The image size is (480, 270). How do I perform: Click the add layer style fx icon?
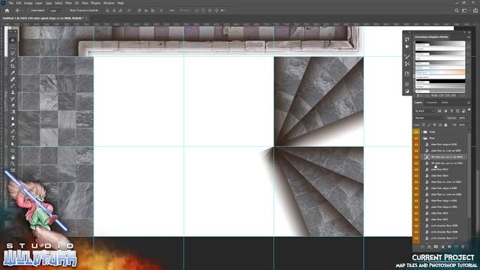(x=429, y=247)
